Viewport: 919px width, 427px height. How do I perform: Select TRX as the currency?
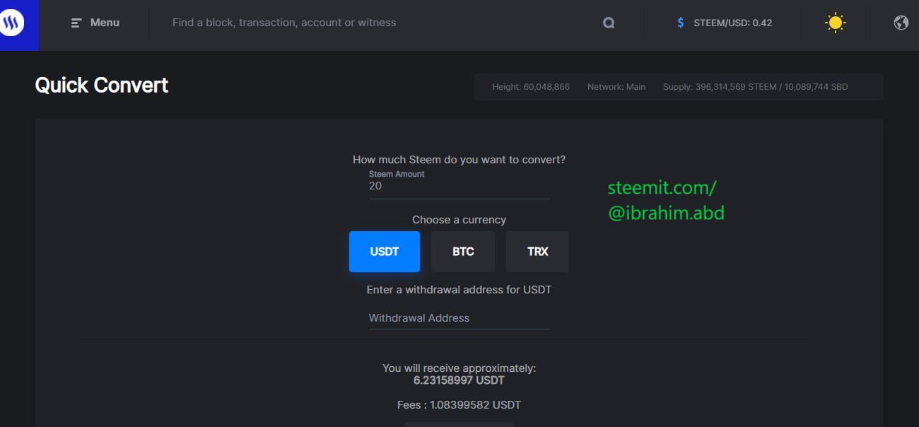point(537,252)
